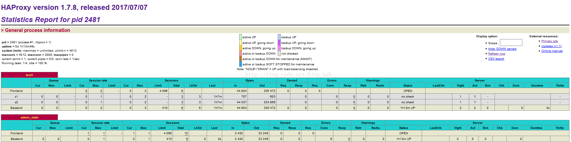Select the s1 server row label

point(16,97)
